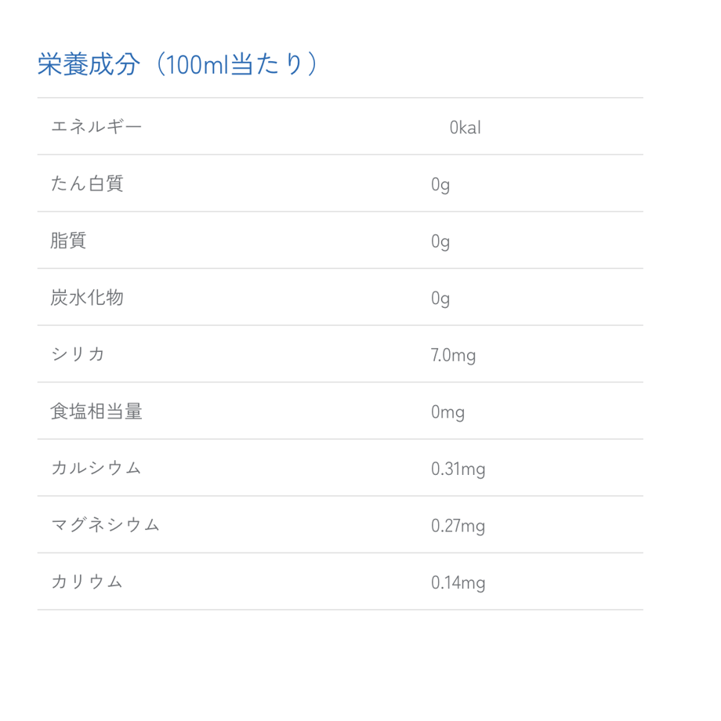The image size is (721, 721).
Task: Select the 脂質 row label
Action: tap(68, 241)
